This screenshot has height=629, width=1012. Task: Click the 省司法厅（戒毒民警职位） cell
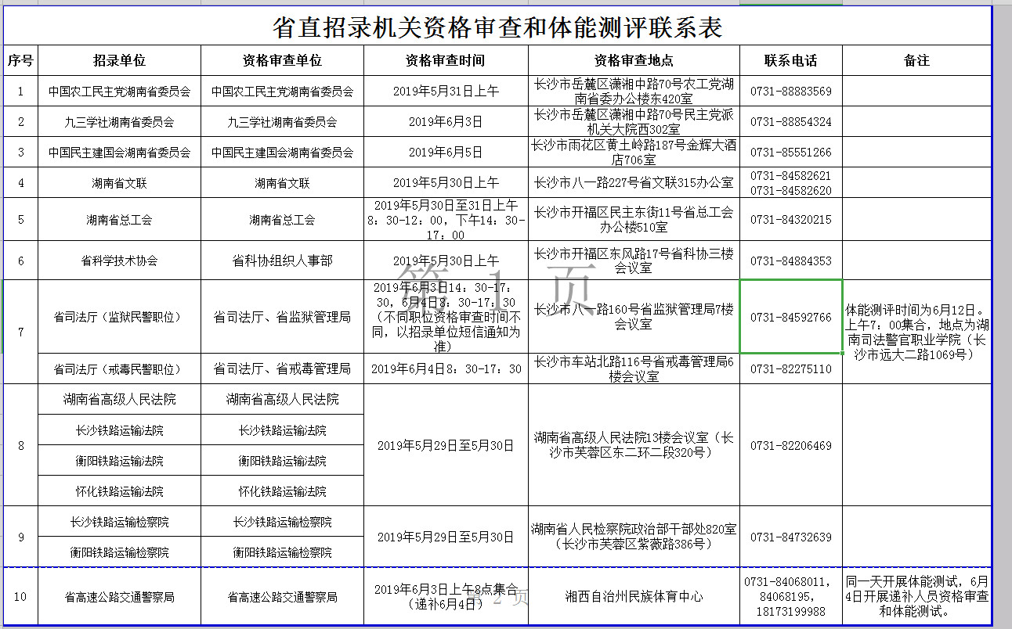[119, 368]
